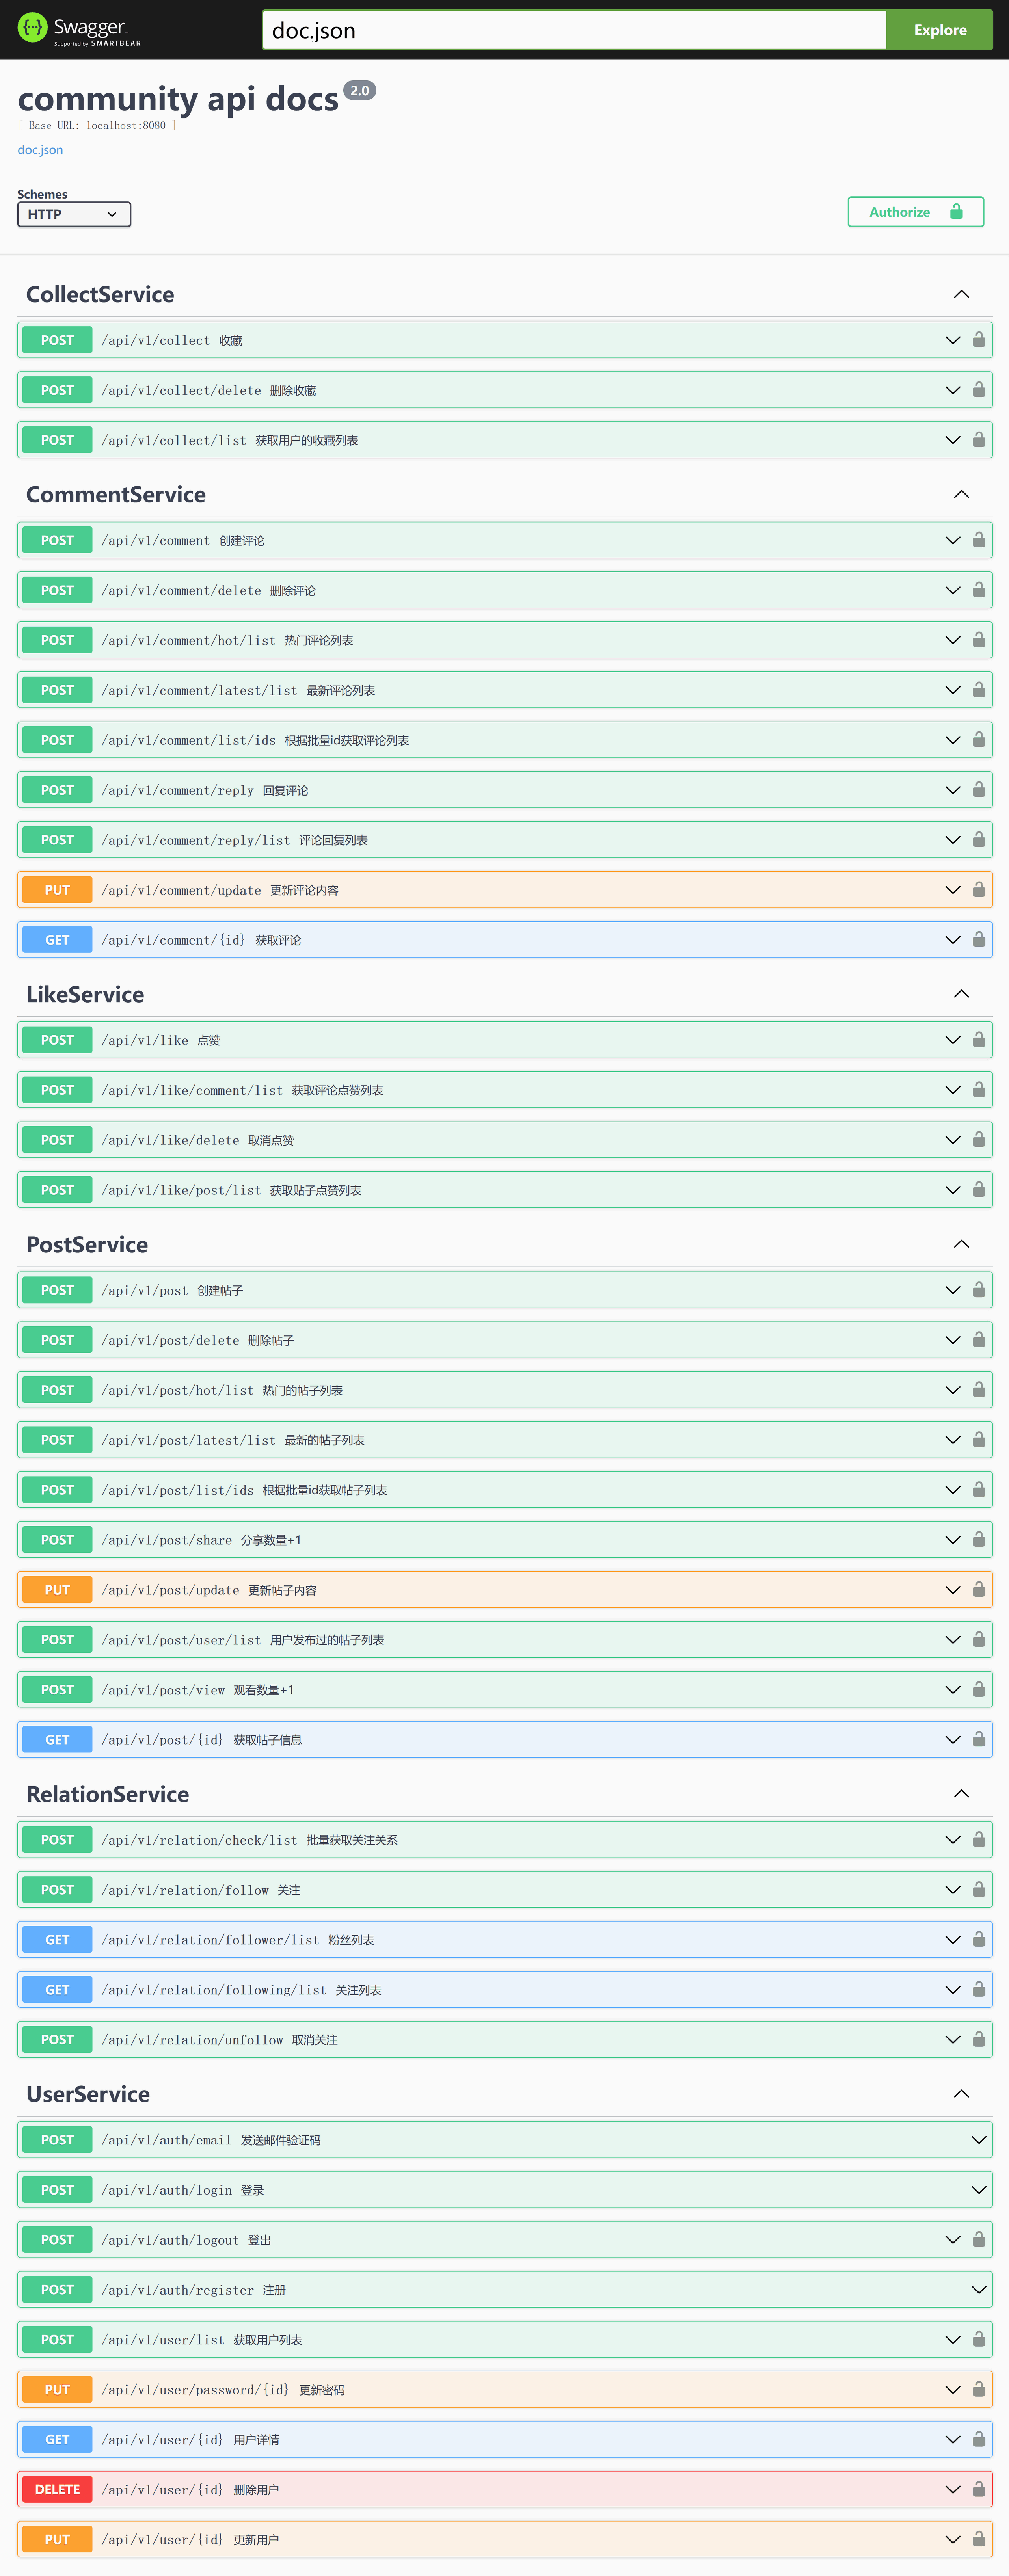Open the LikeService tag heading
Screen dimensions: 1009x2576
85,994
